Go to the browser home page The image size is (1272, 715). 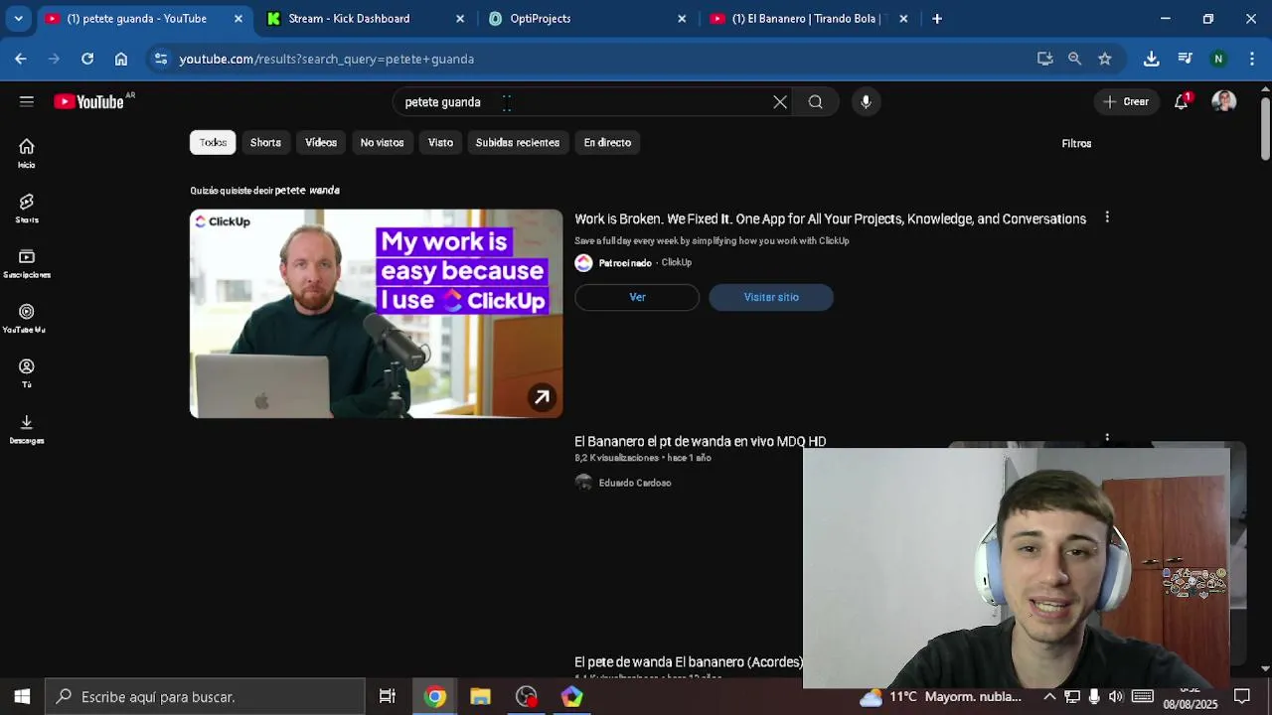click(121, 59)
